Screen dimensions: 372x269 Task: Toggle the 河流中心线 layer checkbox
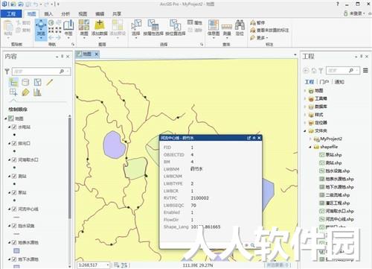coord(14,209)
